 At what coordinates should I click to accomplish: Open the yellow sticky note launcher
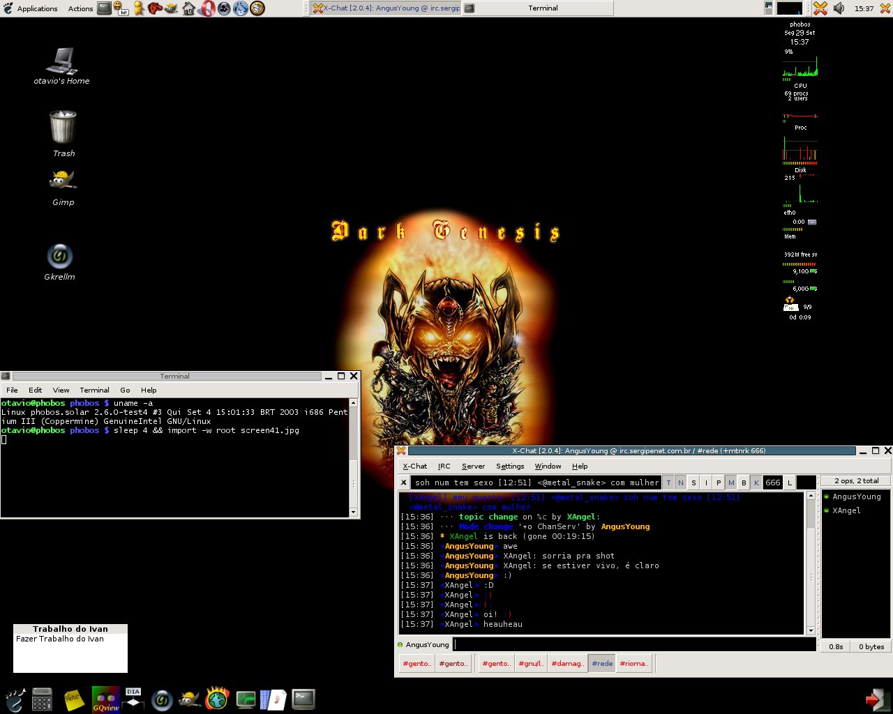[x=74, y=699]
